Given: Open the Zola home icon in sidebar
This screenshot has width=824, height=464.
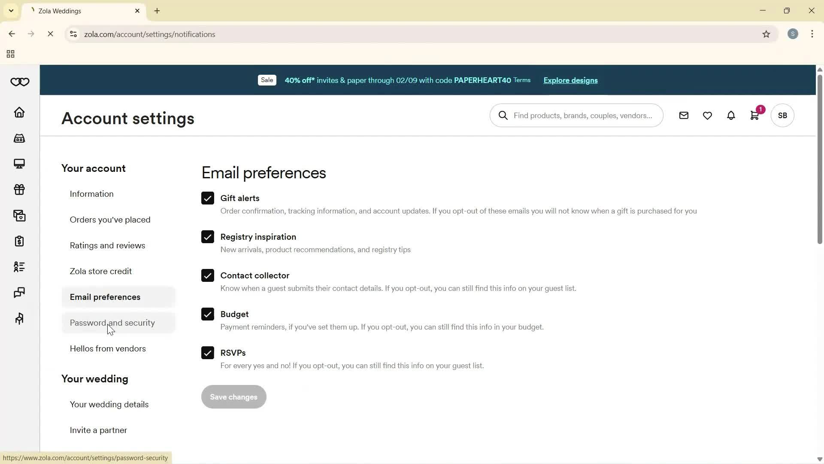Looking at the screenshot, I should pyautogui.click(x=19, y=112).
